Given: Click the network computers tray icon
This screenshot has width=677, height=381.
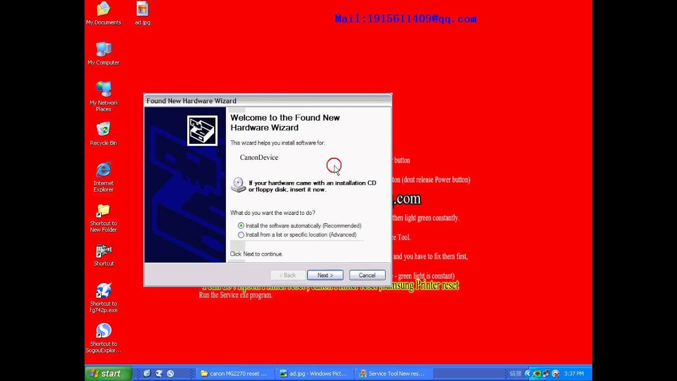Looking at the screenshot, I should [x=546, y=374].
